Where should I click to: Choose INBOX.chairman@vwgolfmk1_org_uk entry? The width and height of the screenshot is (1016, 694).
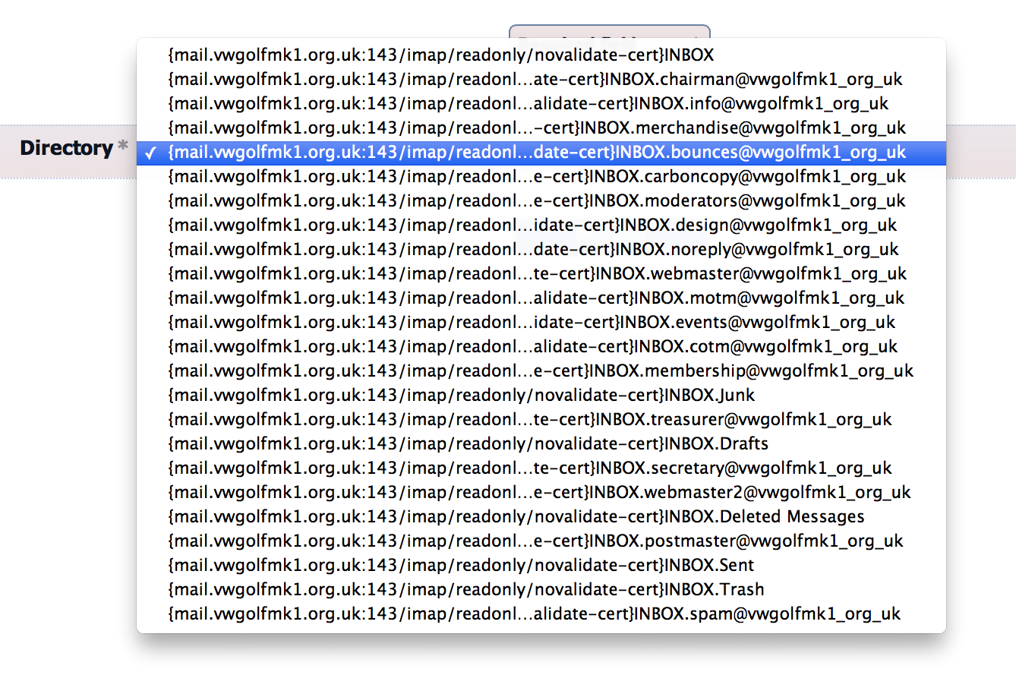[535, 79]
